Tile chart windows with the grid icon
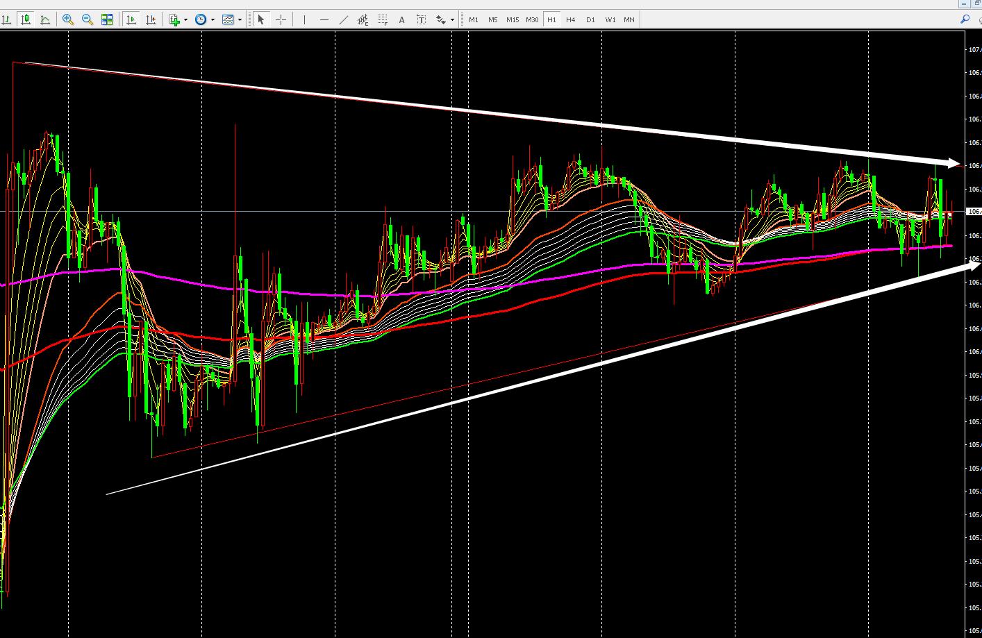The image size is (982, 638). (107, 19)
